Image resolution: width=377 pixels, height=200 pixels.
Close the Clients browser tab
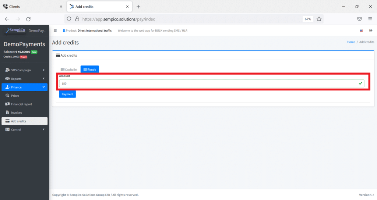[61, 7]
